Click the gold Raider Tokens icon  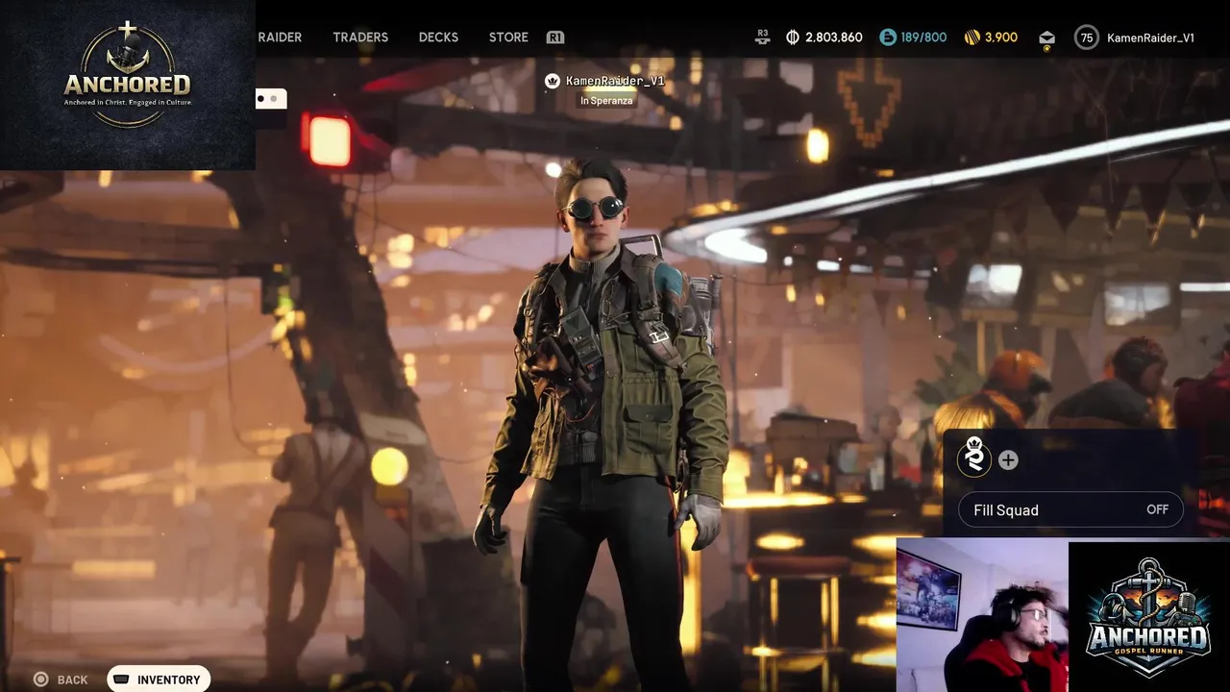[x=972, y=37]
